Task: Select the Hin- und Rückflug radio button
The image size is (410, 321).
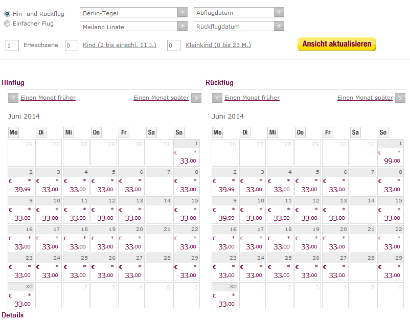Action: [x=7, y=14]
